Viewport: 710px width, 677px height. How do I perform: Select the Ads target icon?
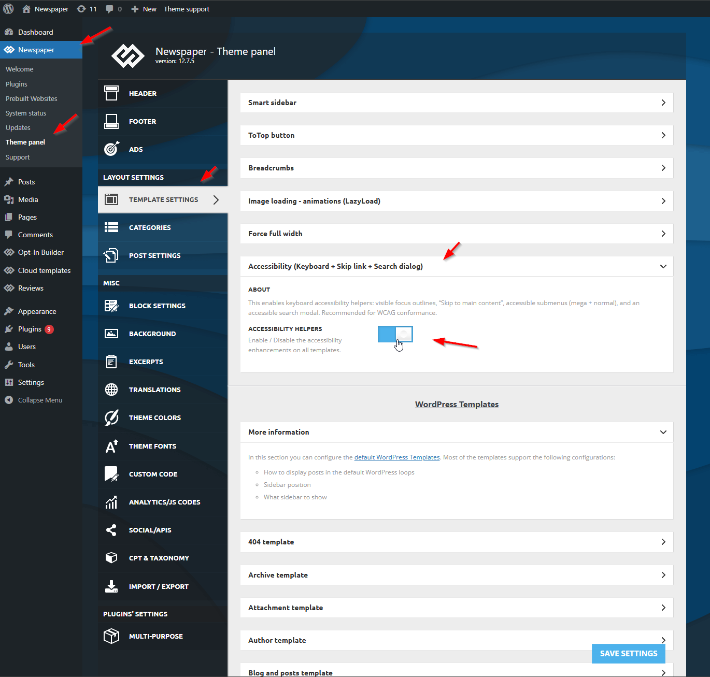click(x=111, y=149)
